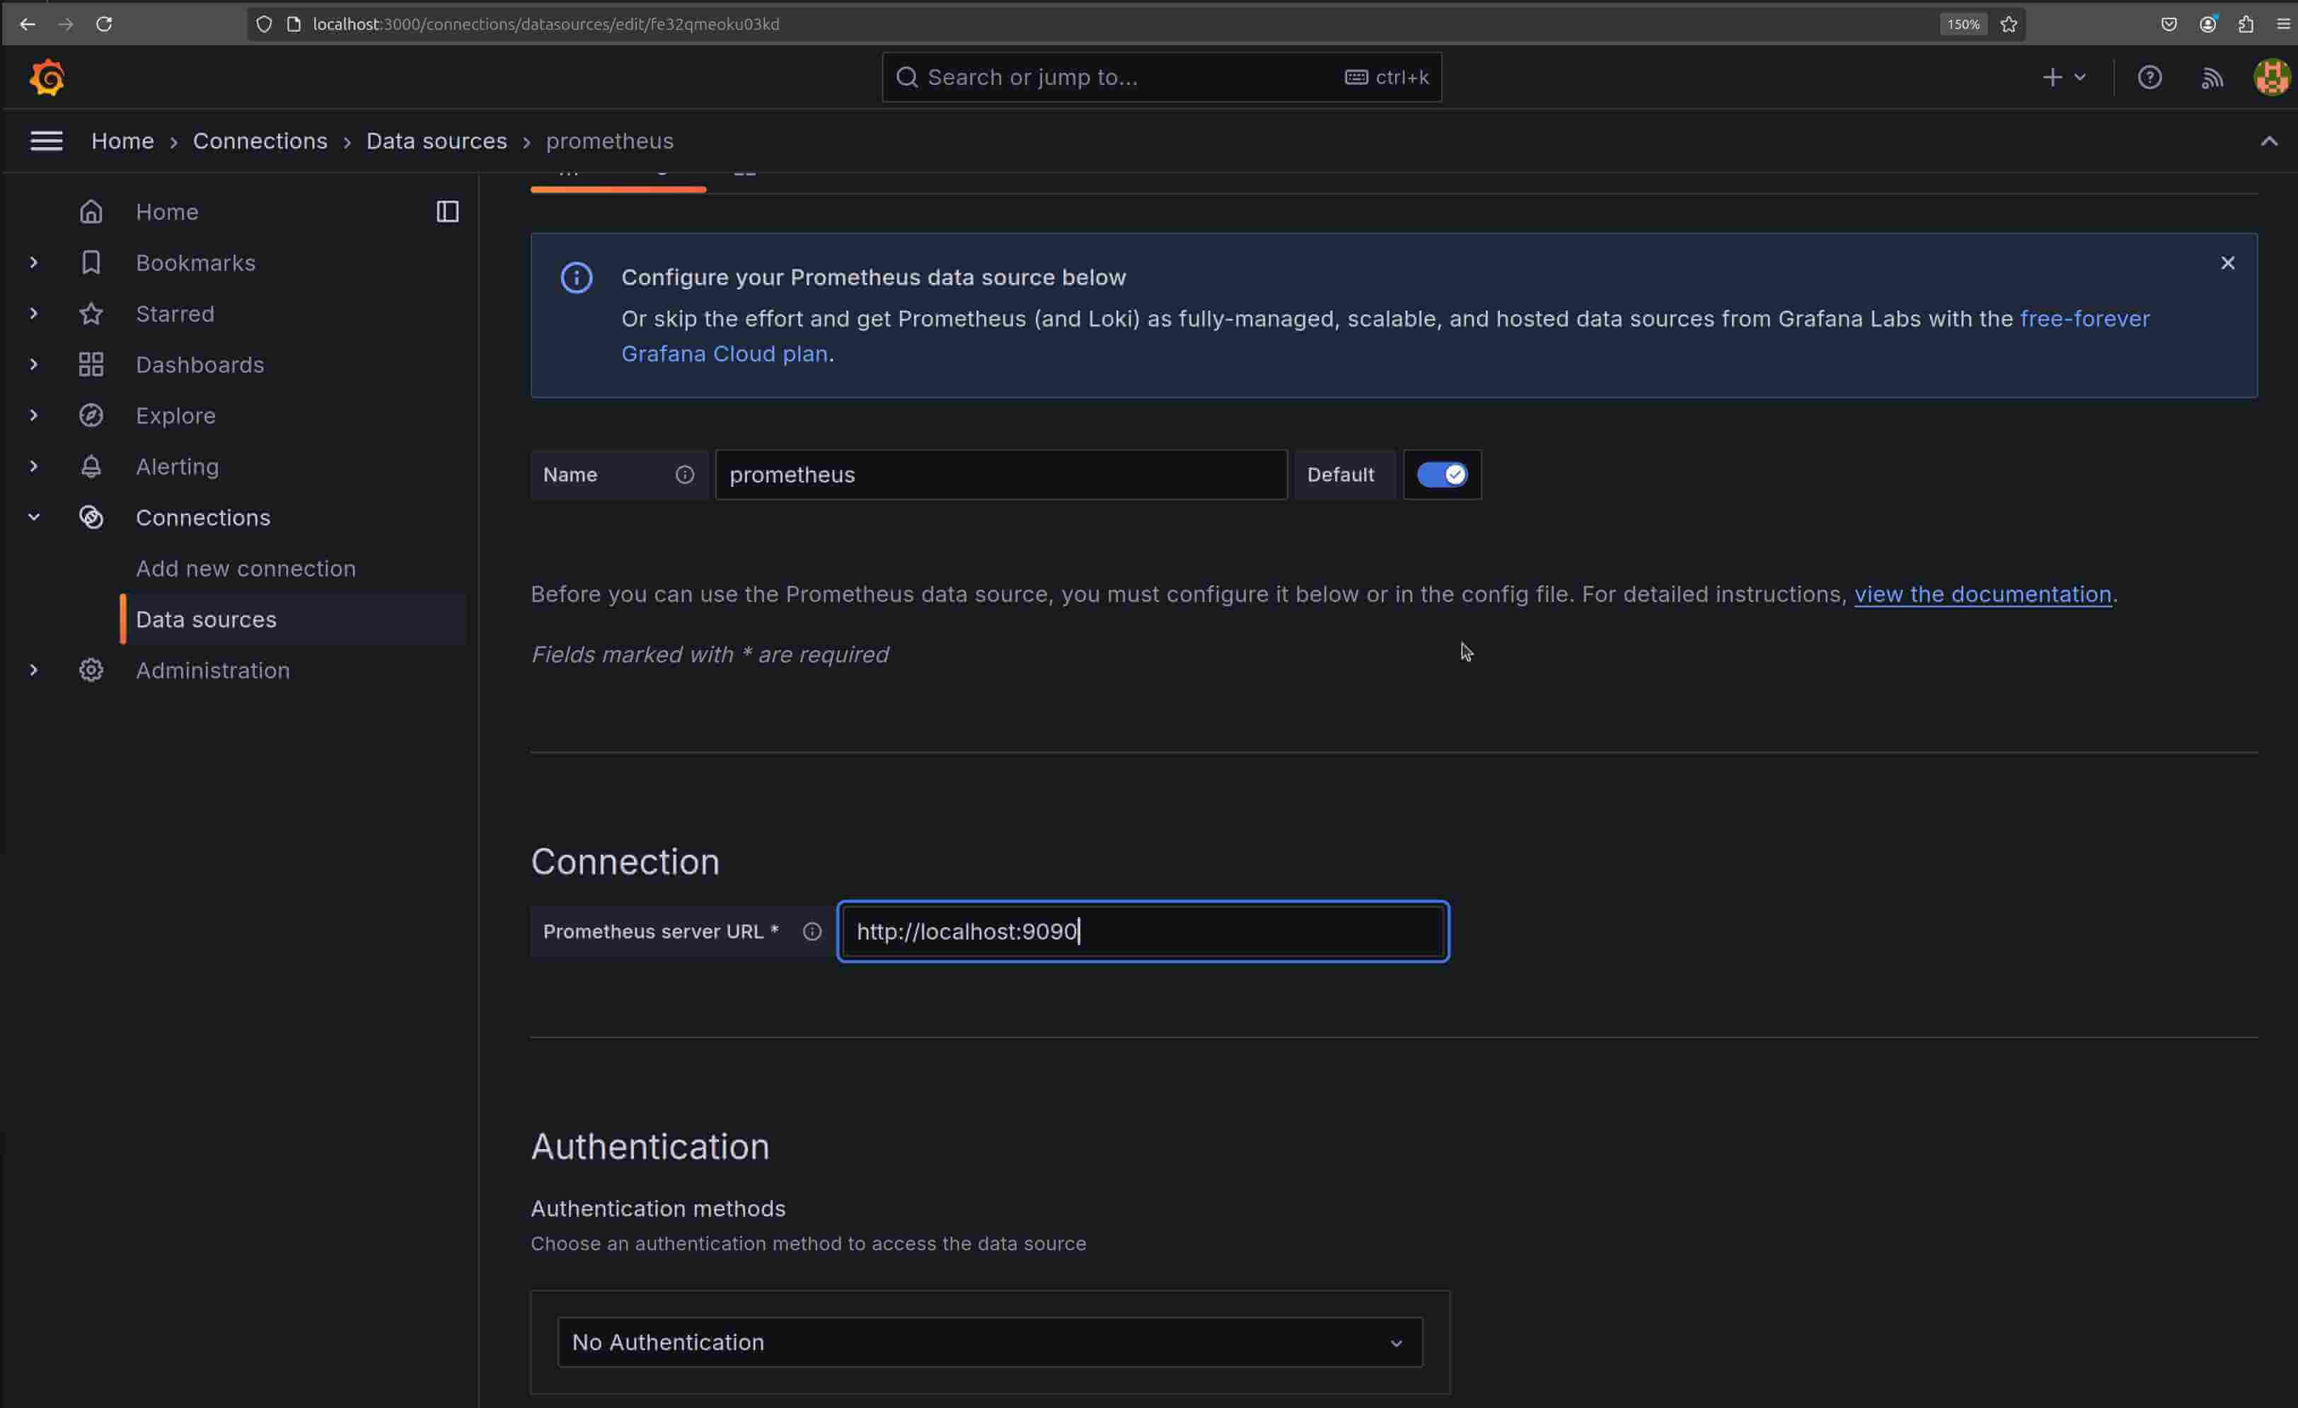2298x1408 pixels.
Task: Open the Help icon in the top bar
Action: pos(2149,76)
